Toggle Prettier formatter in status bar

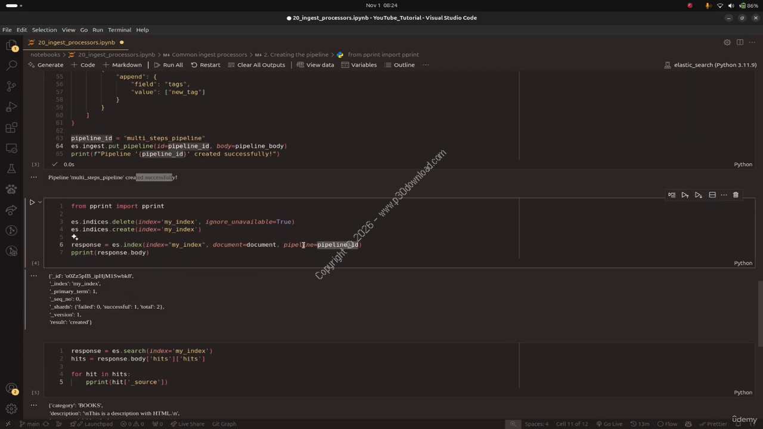click(713, 424)
